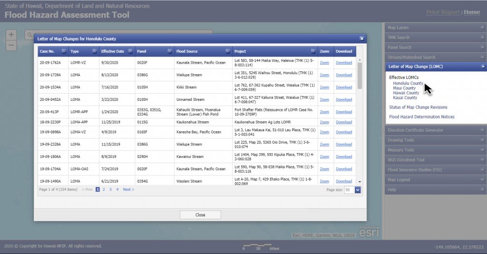Open filter icon on Type column

95,51
